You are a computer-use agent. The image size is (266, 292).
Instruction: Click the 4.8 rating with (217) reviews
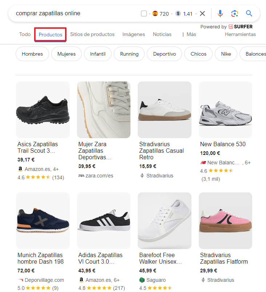point(102,288)
